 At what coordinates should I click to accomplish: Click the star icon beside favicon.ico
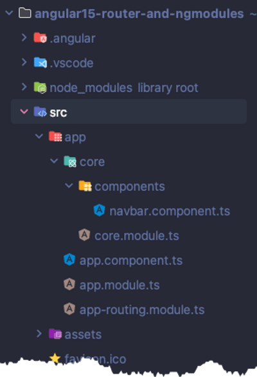click(x=55, y=358)
